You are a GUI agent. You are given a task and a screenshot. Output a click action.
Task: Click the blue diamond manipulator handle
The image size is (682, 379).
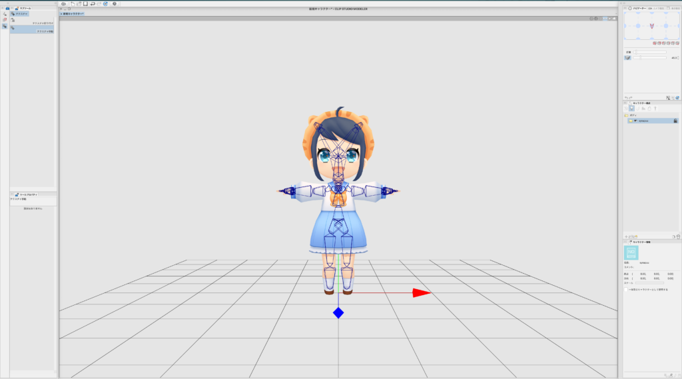tap(338, 313)
